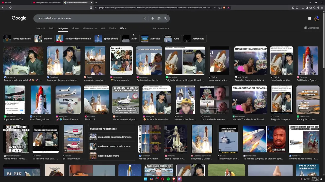The height and width of the screenshot is (182, 325).
Task: Open Brave Wallet icon in toolbar
Action: tap(311, 8)
